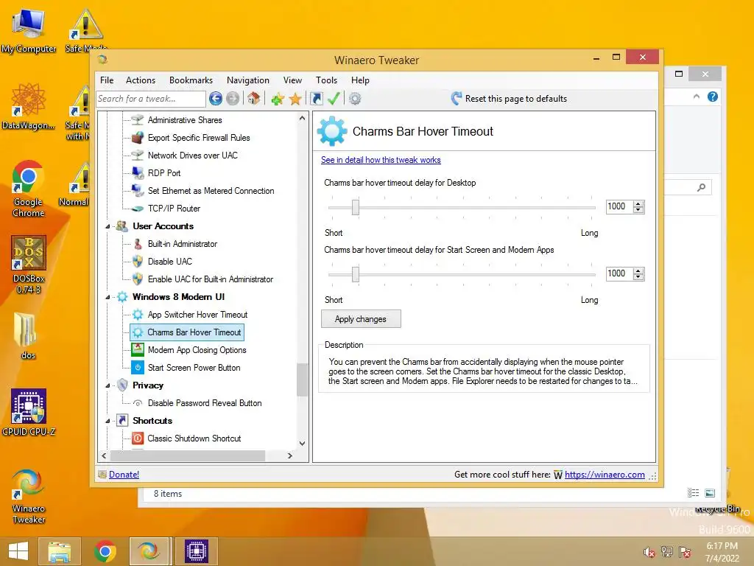The width and height of the screenshot is (754, 566).
Task: Select Enable UAC for Built-in Administrator
Action: [210, 279]
